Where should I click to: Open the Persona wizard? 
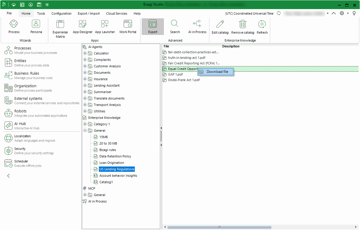(x=36, y=27)
